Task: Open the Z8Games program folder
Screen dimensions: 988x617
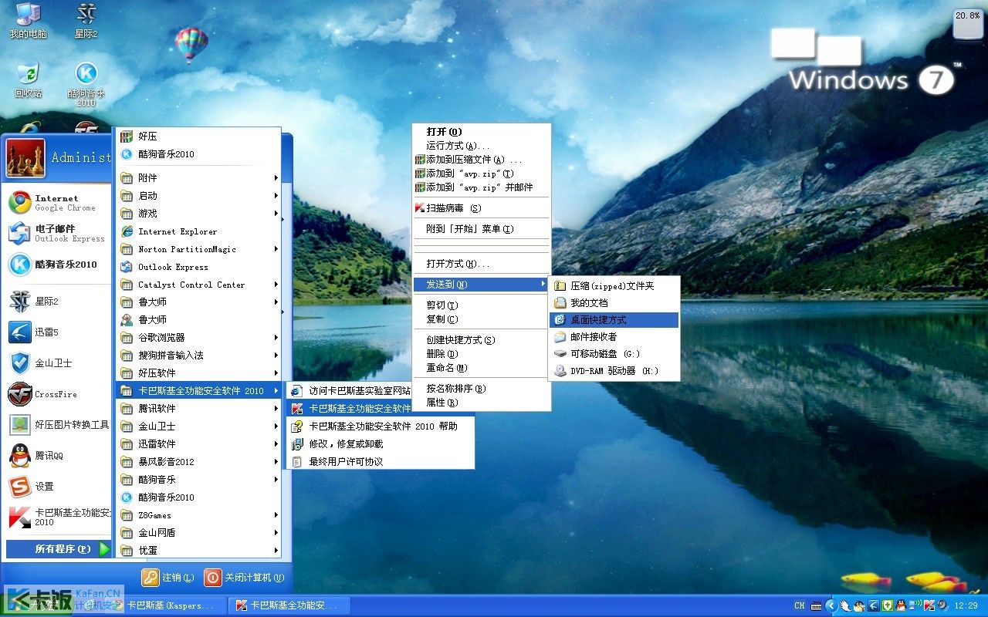Action: [198, 515]
